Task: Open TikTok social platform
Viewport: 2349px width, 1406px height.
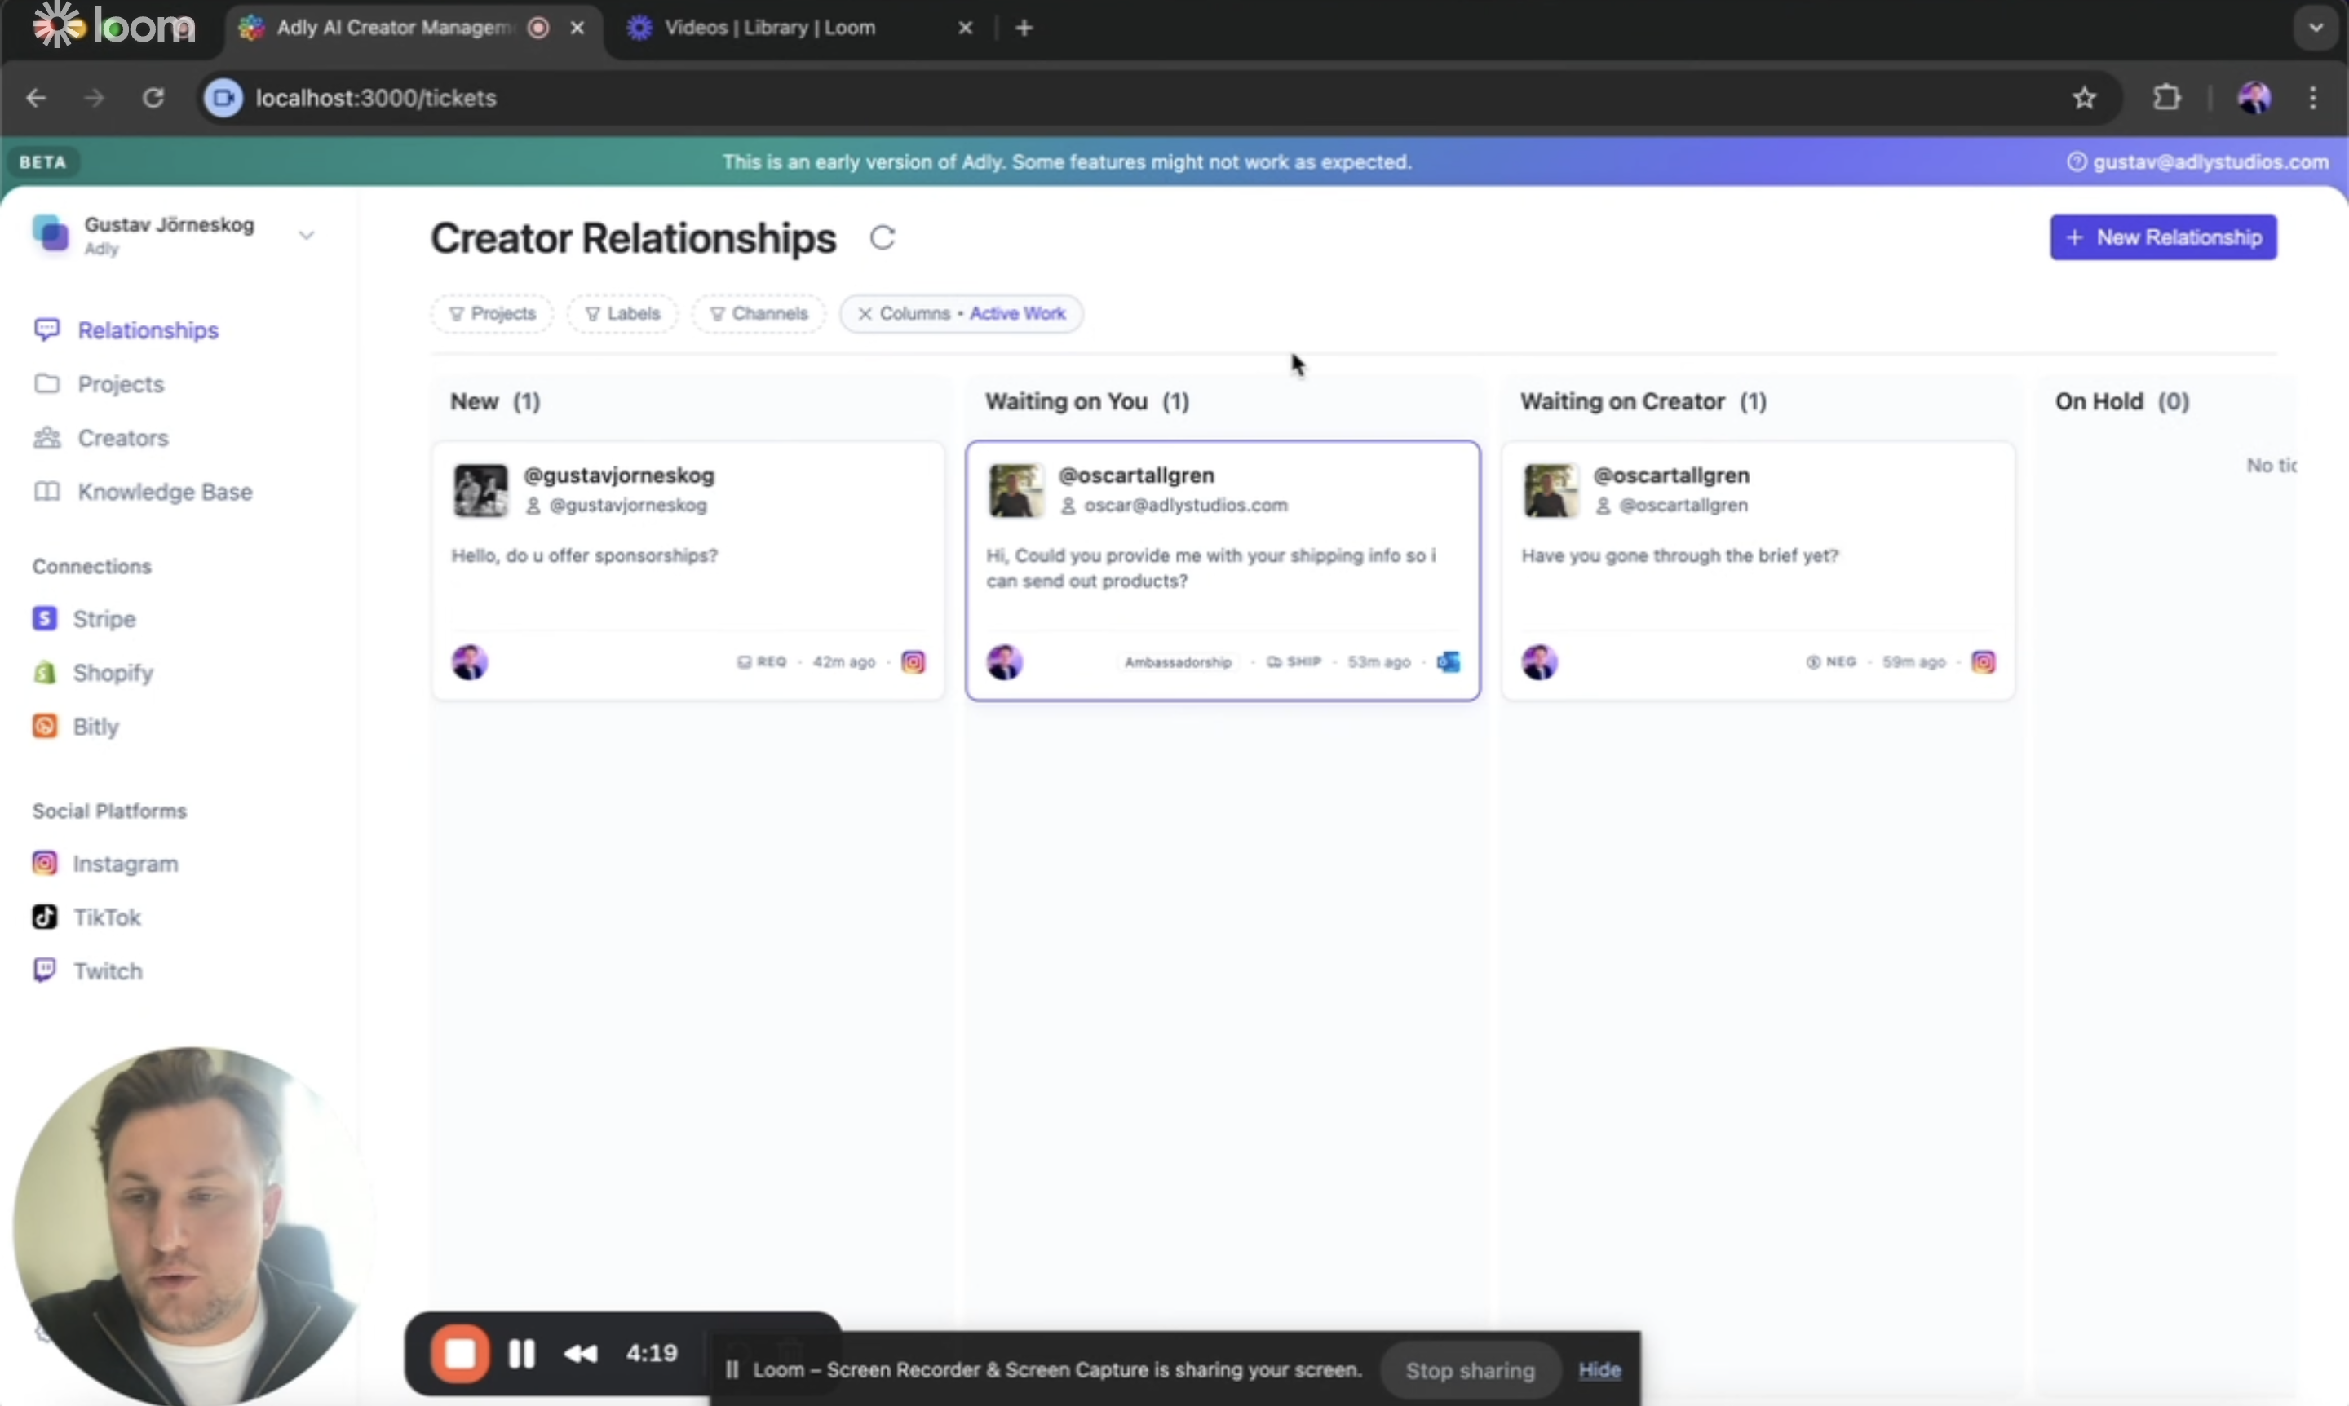Action: [x=86, y=917]
